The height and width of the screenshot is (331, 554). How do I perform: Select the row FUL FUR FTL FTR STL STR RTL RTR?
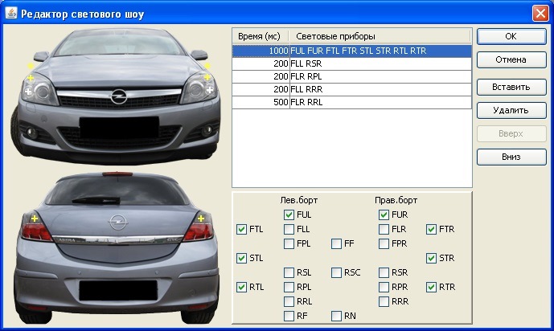click(351, 51)
